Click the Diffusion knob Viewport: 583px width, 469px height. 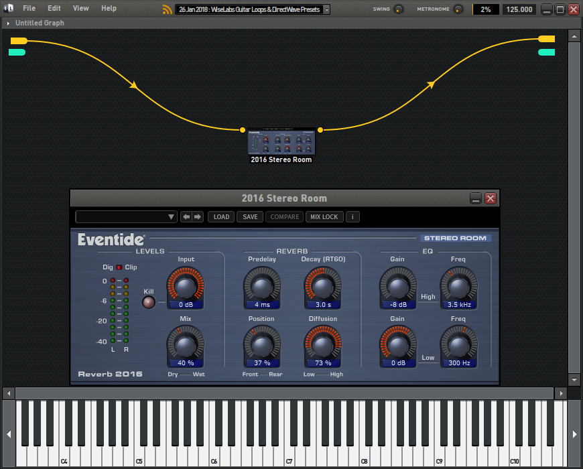coord(323,345)
